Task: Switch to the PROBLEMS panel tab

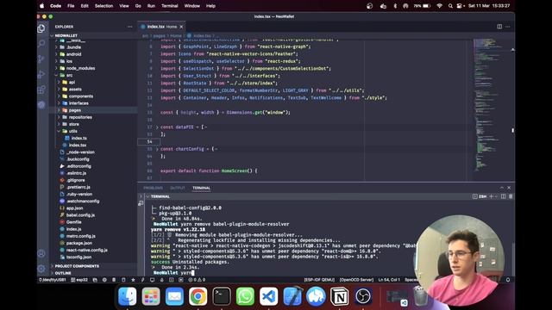Action: 153,188
